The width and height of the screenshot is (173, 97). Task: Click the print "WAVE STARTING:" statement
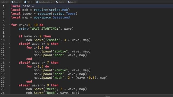[x=46, y=29]
